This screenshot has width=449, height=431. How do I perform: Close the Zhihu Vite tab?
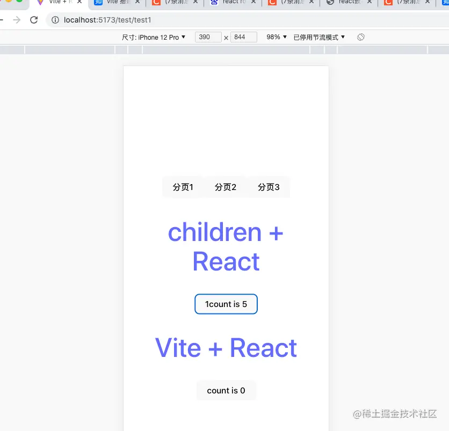pyautogui.click(x=137, y=2)
